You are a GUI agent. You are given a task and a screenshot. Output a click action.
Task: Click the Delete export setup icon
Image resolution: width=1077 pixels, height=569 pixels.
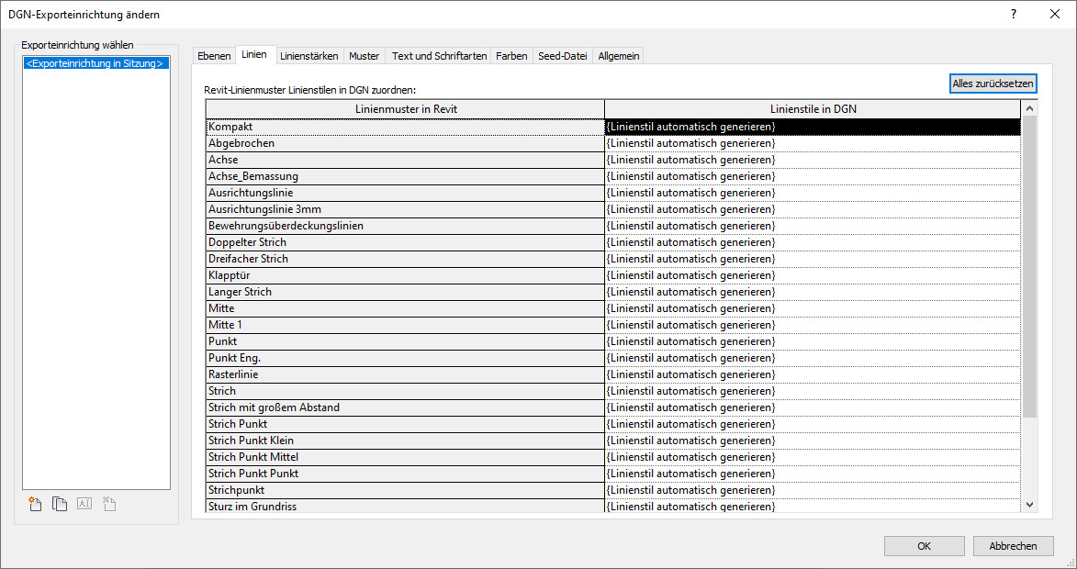point(108,504)
